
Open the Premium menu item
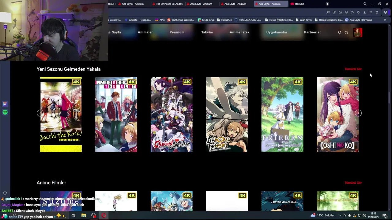(177, 32)
